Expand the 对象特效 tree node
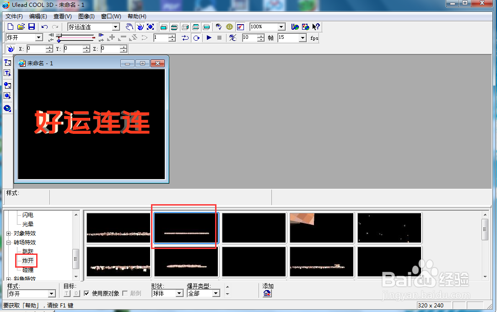The width and height of the screenshot is (497, 312). pos(9,233)
